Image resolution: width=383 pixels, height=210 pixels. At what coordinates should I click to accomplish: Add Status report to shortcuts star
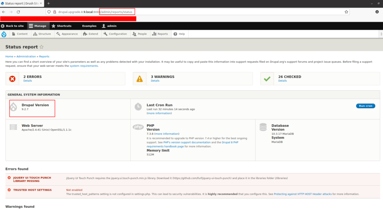42,47
